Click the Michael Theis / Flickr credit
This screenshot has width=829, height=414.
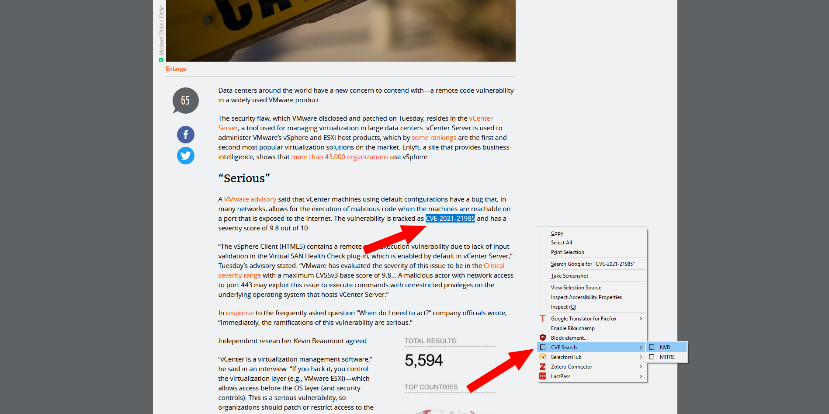[x=161, y=31]
